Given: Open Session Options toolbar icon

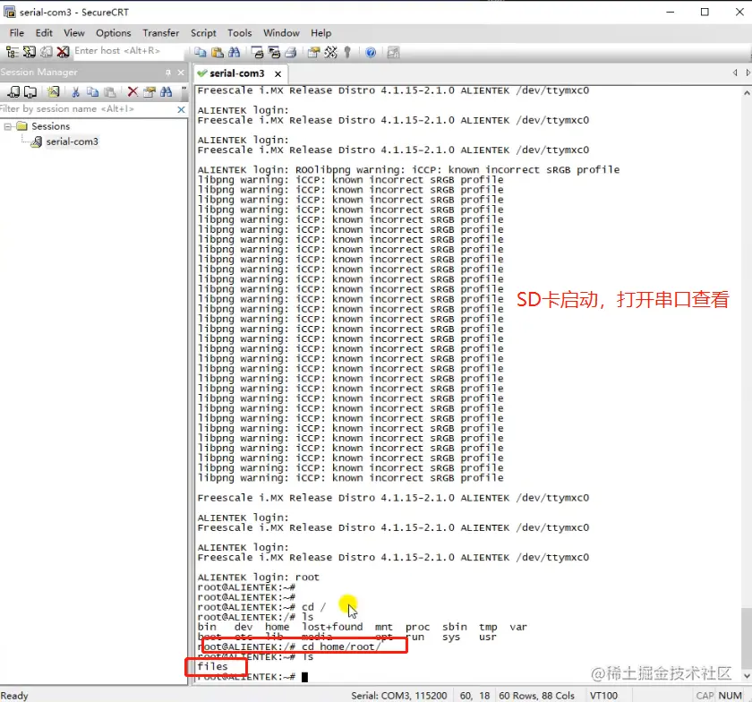Looking at the screenshot, I should [313, 52].
